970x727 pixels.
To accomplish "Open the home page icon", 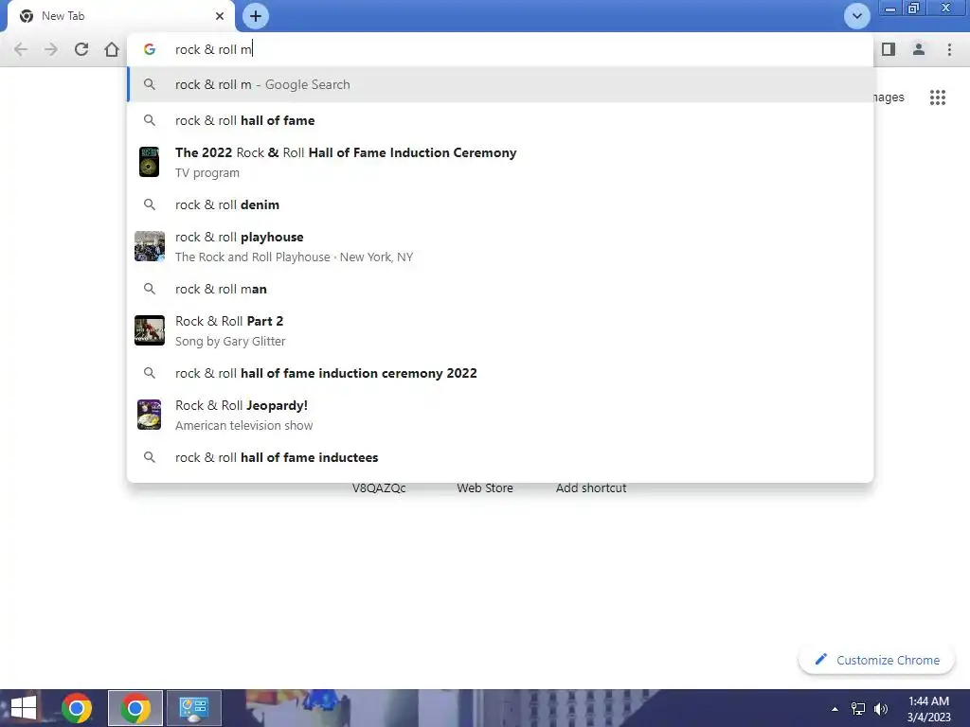I will pos(112,49).
